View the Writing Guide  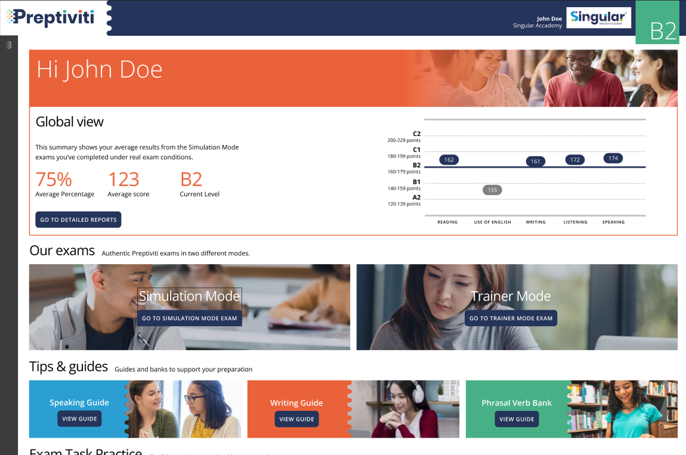[x=296, y=419]
